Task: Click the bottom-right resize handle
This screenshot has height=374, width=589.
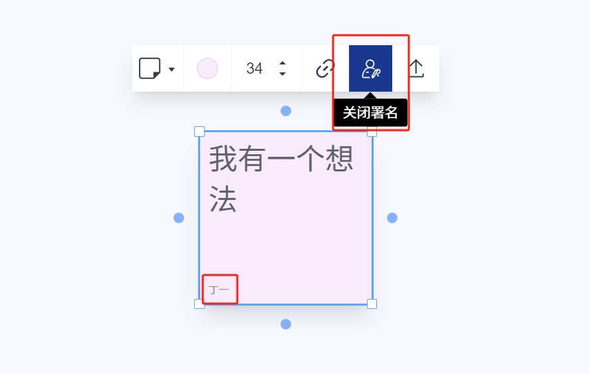Action: tap(372, 304)
